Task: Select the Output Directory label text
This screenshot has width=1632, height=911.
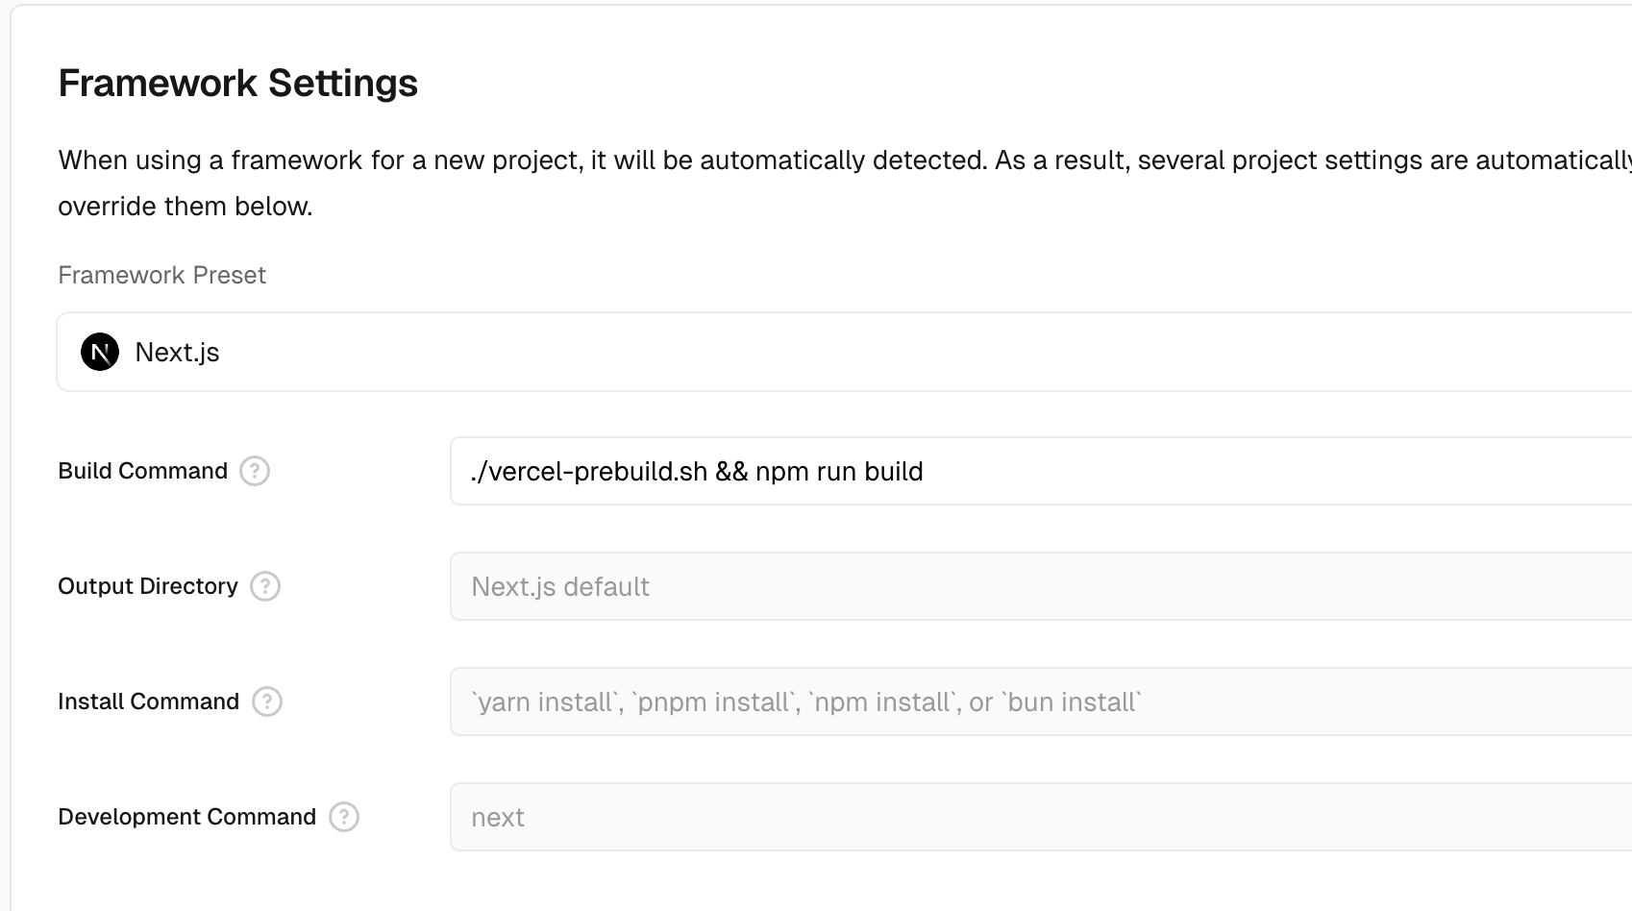Action: (x=147, y=586)
